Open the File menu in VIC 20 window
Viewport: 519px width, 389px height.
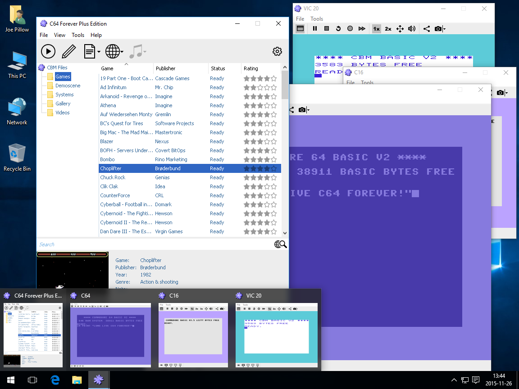click(300, 19)
